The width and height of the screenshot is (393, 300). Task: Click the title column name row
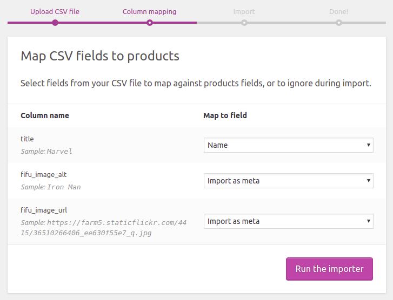[27, 139]
